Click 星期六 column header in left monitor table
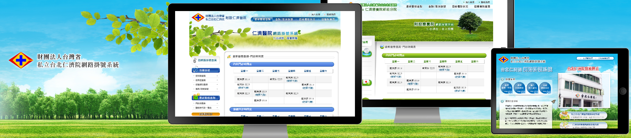The height and width of the screenshot is (138, 631). (323, 71)
